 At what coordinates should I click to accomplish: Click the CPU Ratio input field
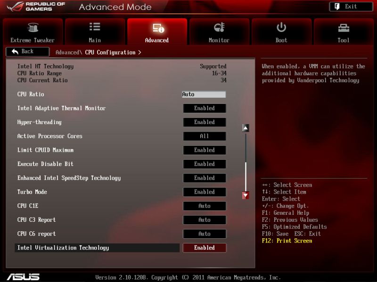coord(204,94)
